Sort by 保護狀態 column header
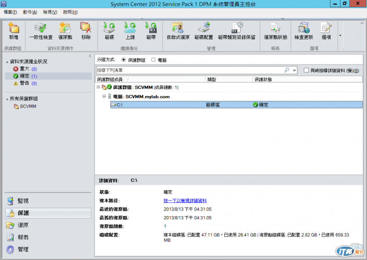 307,80
